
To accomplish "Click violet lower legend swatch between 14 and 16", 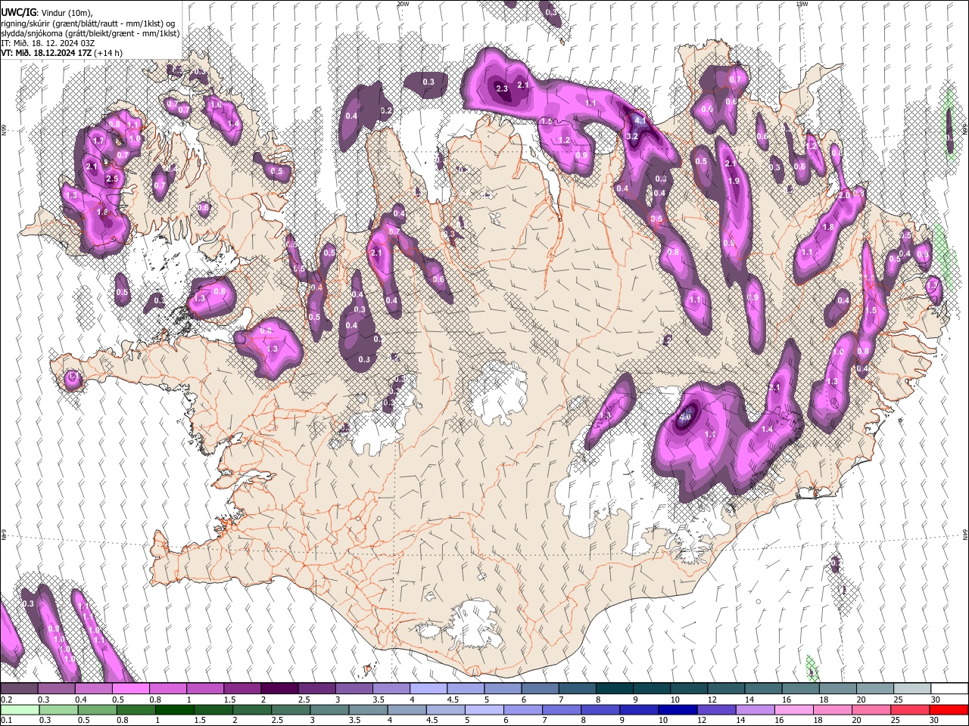I will tap(755, 710).
